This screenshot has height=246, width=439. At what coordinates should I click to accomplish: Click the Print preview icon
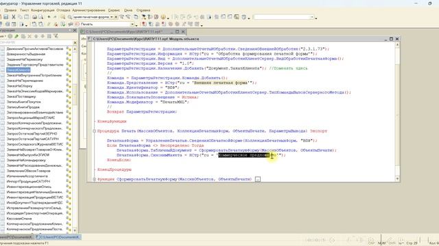[41, 17]
